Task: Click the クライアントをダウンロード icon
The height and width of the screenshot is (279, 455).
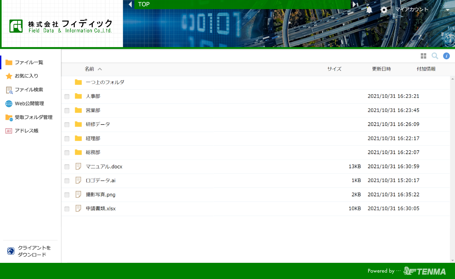Action: pos(11,251)
